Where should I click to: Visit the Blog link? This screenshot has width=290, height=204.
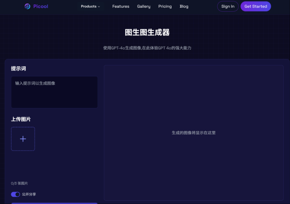(x=184, y=6)
